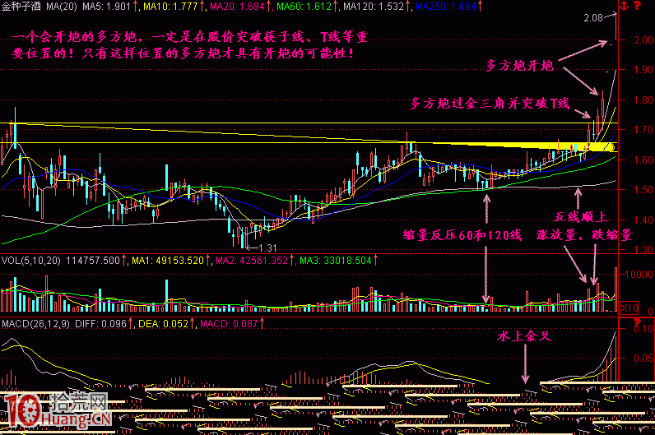Click the question mark icon in the MACD panel

point(637,322)
